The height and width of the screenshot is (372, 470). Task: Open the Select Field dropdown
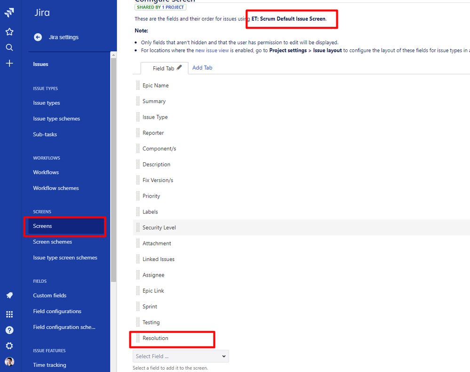click(181, 356)
